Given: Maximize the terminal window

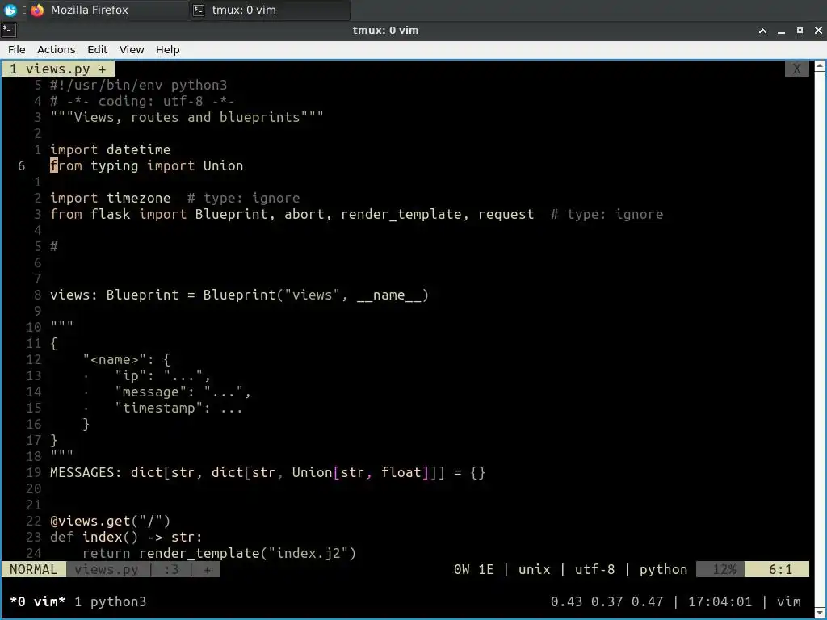Looking at the screenshot, I should click(800, 31).
